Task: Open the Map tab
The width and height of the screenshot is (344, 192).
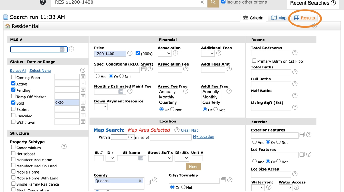Action: pyautogui.click(x=279, y=18)
